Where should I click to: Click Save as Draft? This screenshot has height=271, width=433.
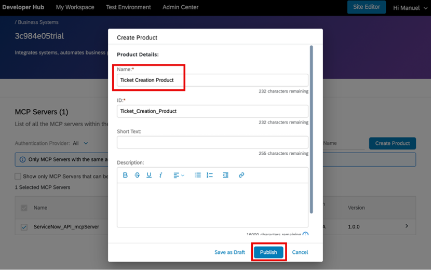pos(230,252)
